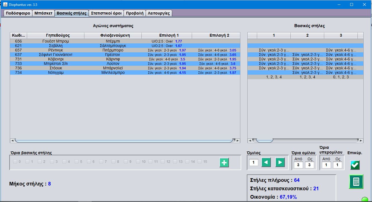Confirm with the green checkmark button

355,165
